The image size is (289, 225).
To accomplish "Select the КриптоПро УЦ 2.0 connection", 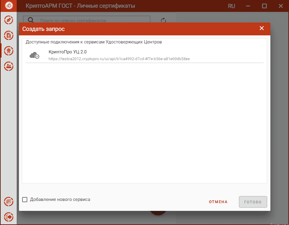I will (144, 55).
